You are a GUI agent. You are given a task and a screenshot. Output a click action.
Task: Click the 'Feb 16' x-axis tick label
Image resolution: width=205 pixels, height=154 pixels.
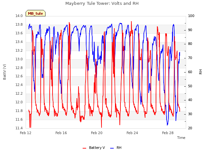[x=61, y=133]
